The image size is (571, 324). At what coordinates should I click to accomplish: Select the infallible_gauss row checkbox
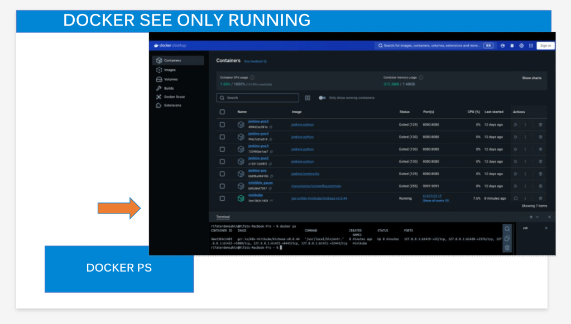pos(222,186)
